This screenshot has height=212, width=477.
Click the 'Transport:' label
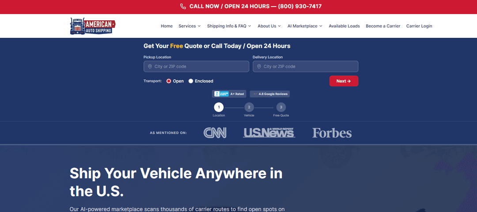pos(153,81)
